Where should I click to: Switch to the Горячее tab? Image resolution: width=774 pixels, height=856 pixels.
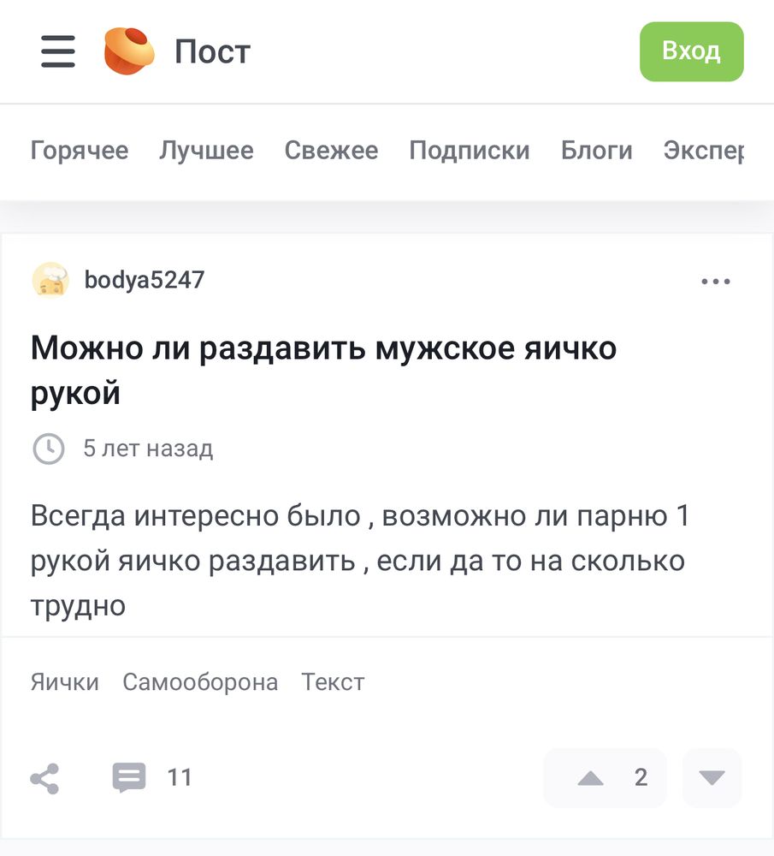[80, 150]
